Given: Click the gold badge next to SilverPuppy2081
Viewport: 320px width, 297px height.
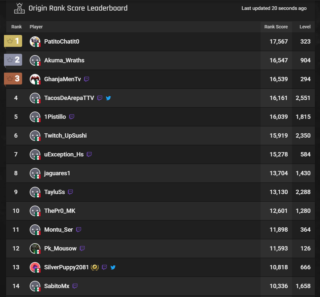Looking at the screenshot, I should click(95, 267).
